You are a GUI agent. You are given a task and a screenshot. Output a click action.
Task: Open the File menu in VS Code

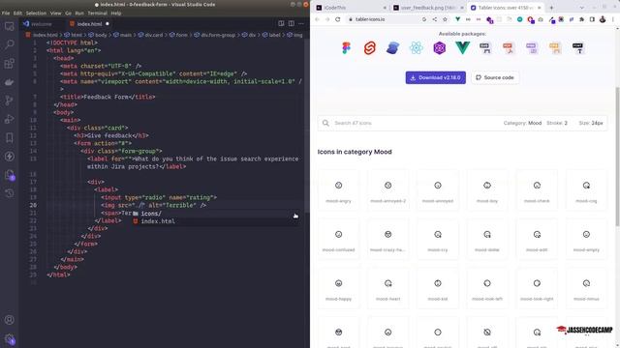[x=6, y=13]
